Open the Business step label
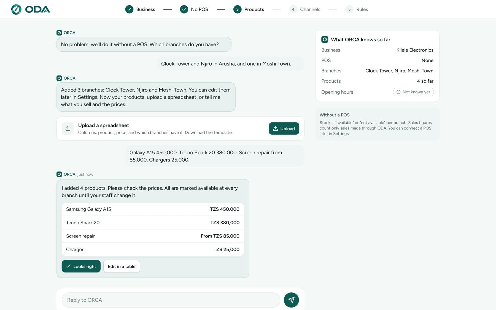The height and width of the screenshot is (310, 496). (145, 9)
